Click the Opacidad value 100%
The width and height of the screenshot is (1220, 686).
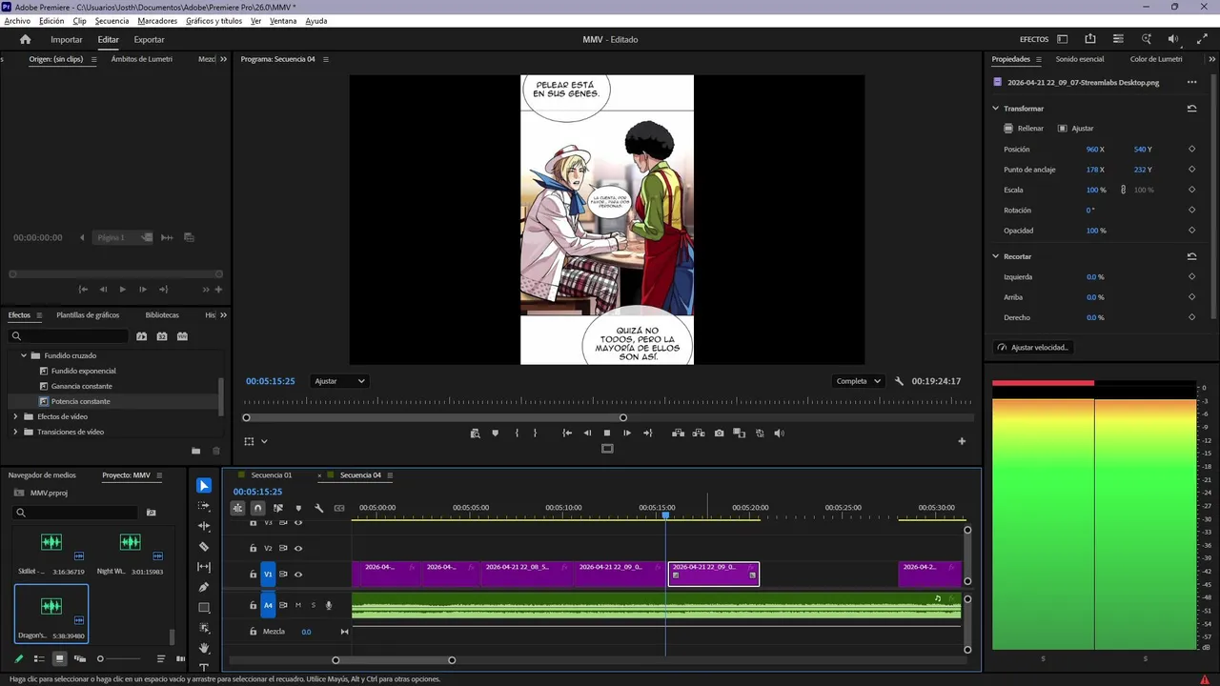pyautogui.click(x=1096, y=231)
